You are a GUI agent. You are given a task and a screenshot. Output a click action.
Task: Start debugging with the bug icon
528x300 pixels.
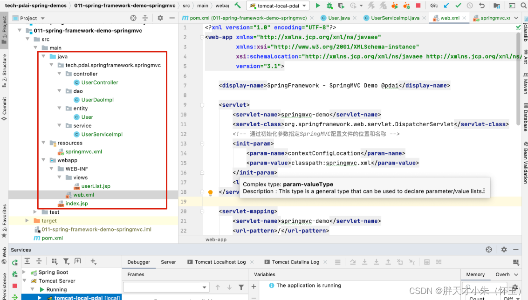click(329, 6)
